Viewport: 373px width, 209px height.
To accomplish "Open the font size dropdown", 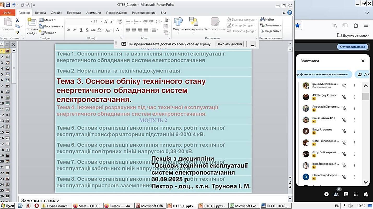I will click(x=101, y=22).
